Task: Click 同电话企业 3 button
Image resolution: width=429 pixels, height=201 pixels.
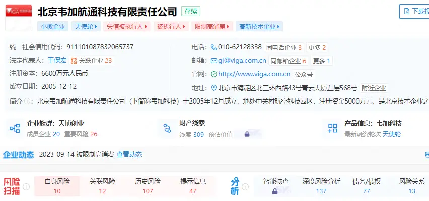Action: pyautogui.click(x=283, y=48)
